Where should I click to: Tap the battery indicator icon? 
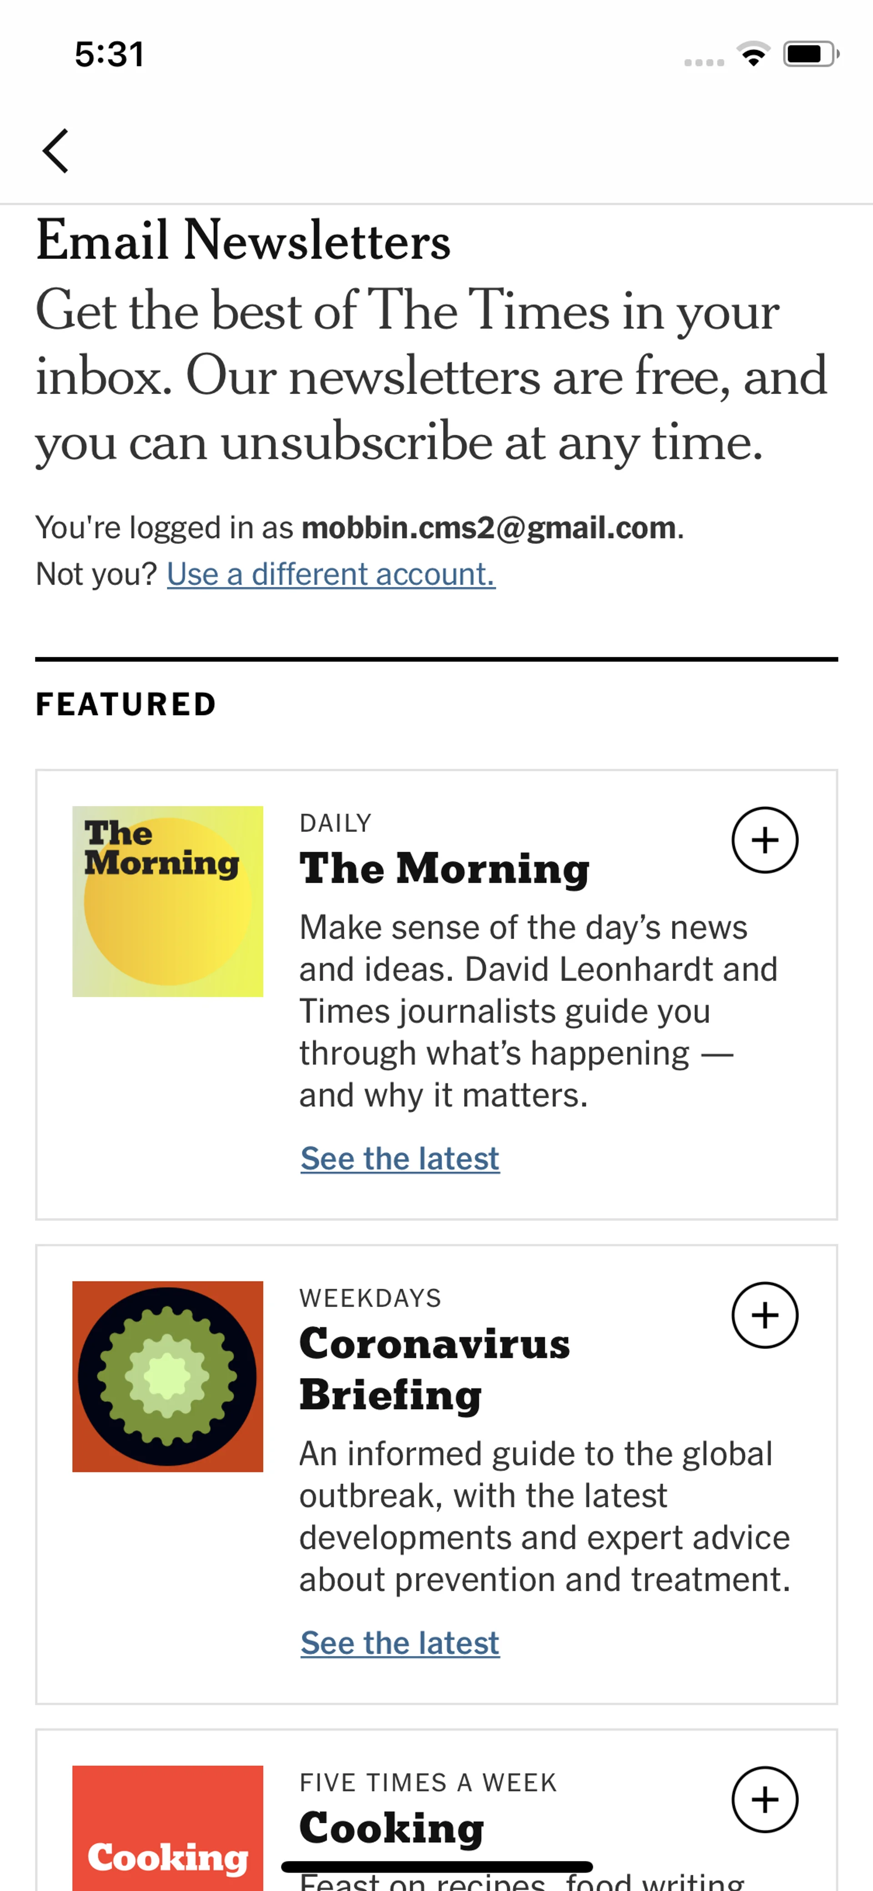(810, 54)
